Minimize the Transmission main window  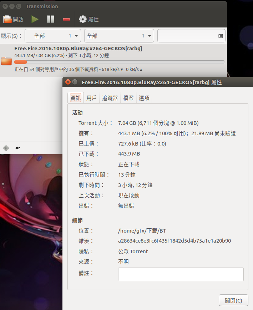pyautogui.click(x=12, y=6)
